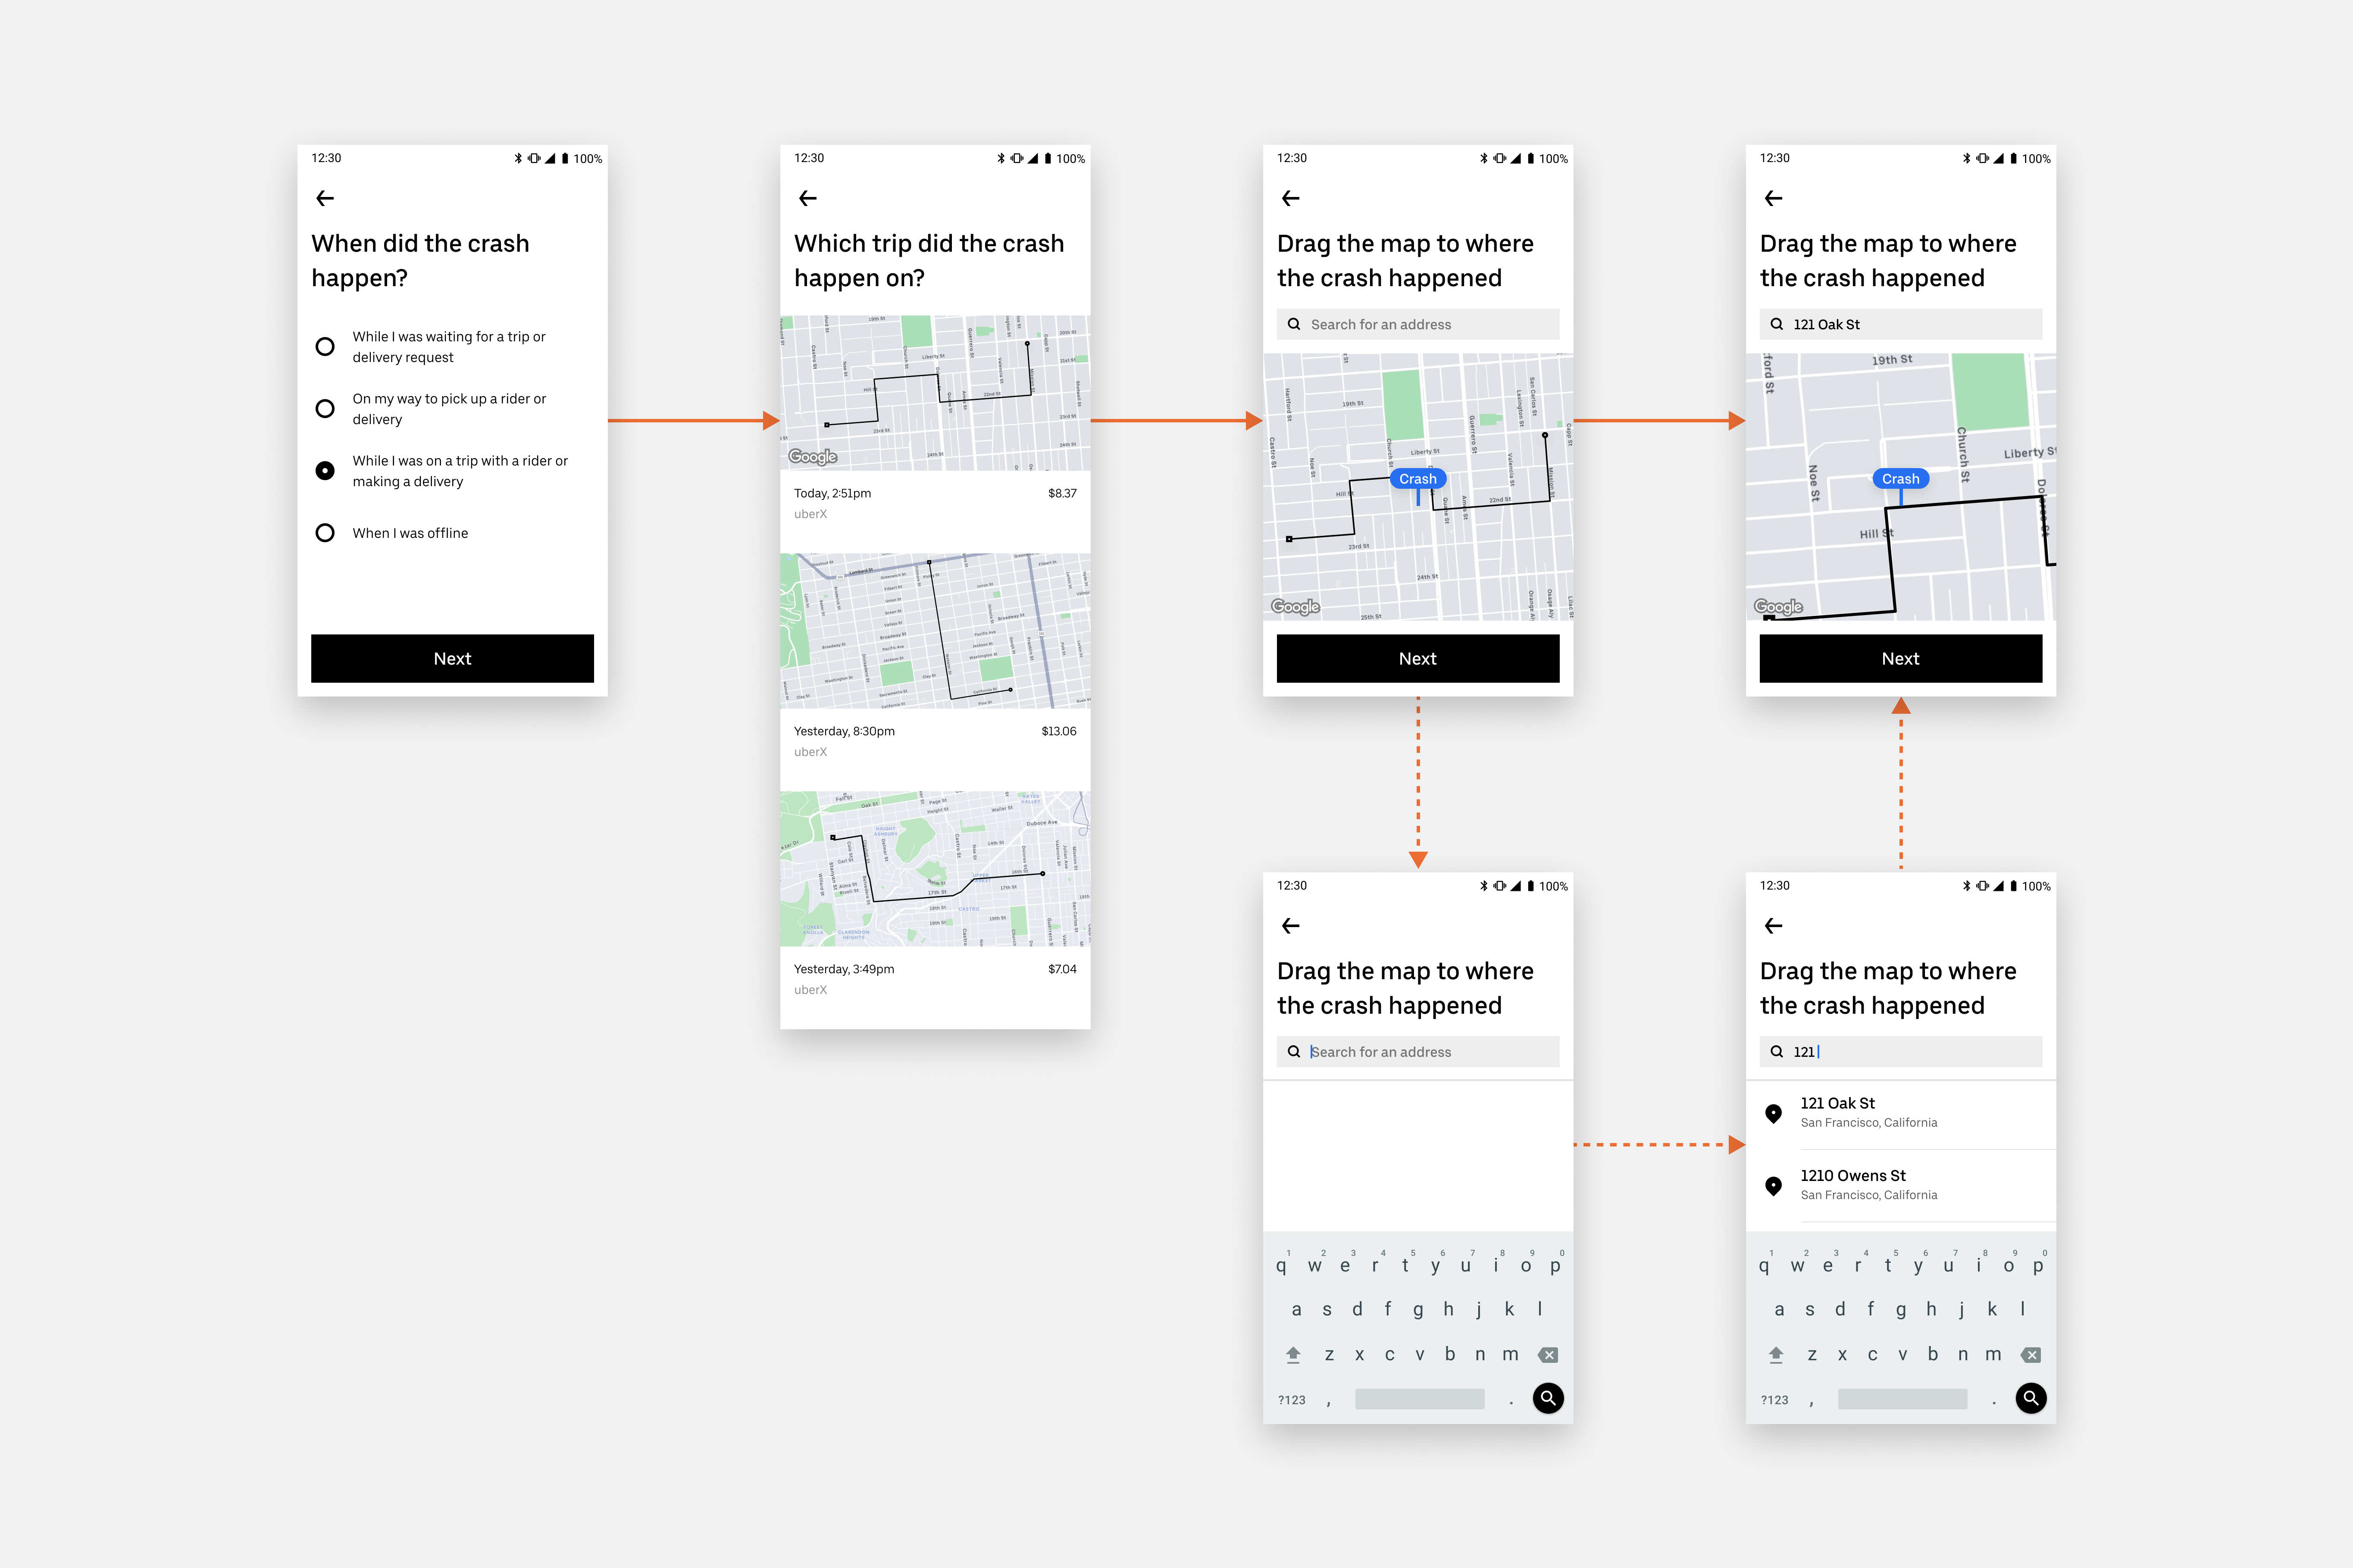The height and width of the screenshot is (1568, 2353).
Task: Click 'Search for an address' field above the map
Action: click(x=1418, y=324)
